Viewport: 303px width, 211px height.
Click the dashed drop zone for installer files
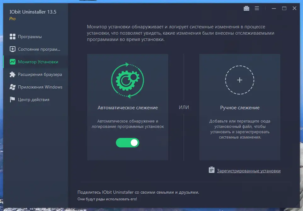239,80
